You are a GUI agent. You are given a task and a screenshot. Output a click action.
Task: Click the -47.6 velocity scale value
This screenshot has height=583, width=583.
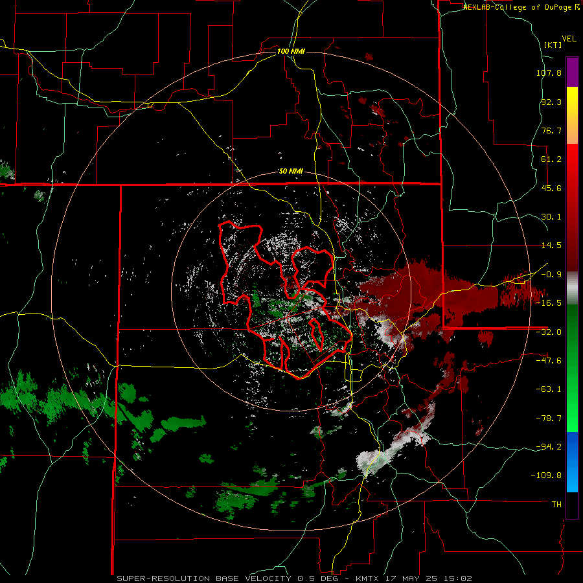point(549,361)
